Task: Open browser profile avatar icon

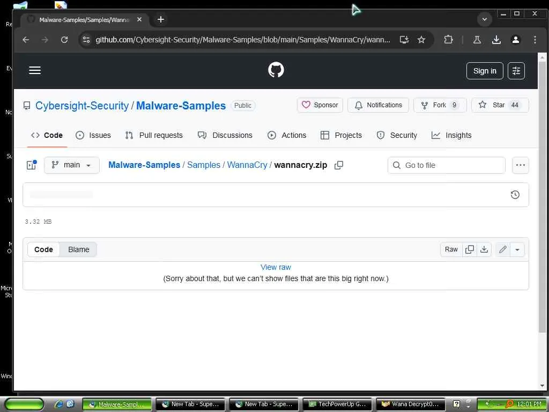Action: coord(515,40)
